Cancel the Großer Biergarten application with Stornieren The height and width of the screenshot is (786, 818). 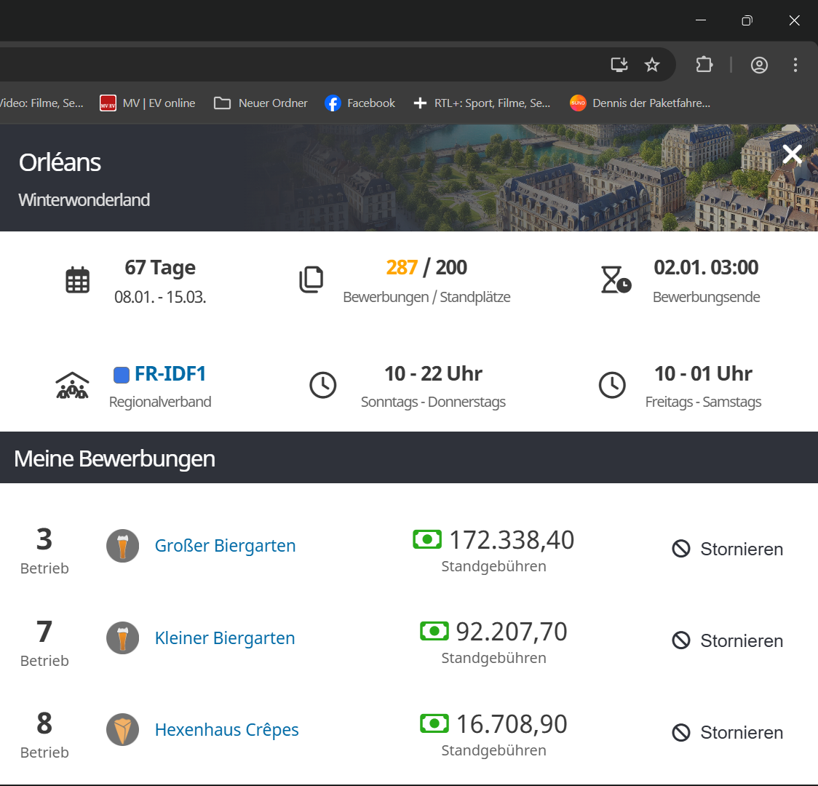728,549
